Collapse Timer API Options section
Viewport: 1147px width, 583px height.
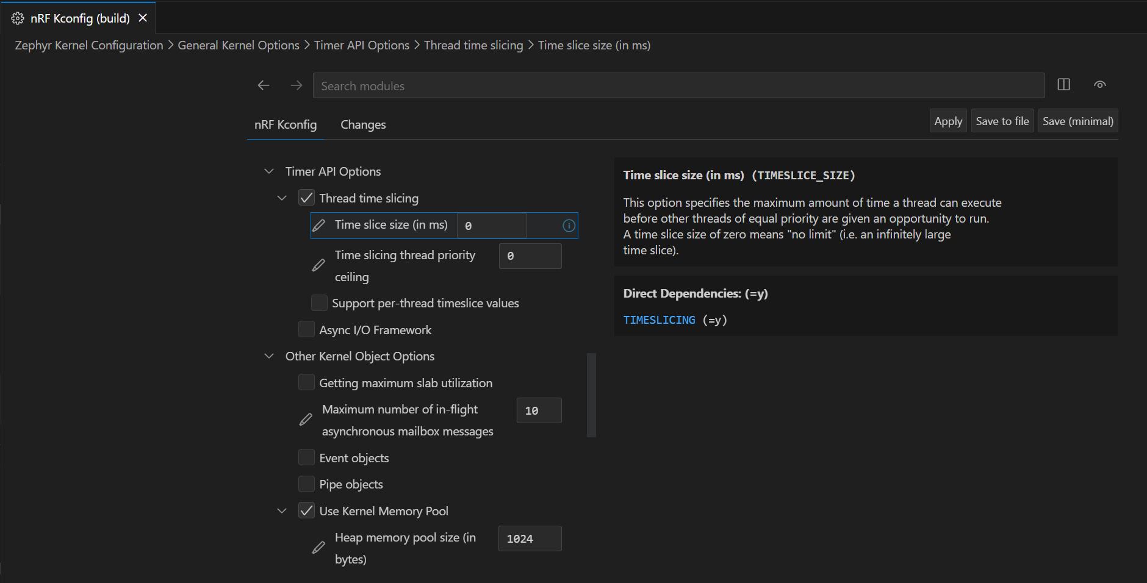pos(269,171)
